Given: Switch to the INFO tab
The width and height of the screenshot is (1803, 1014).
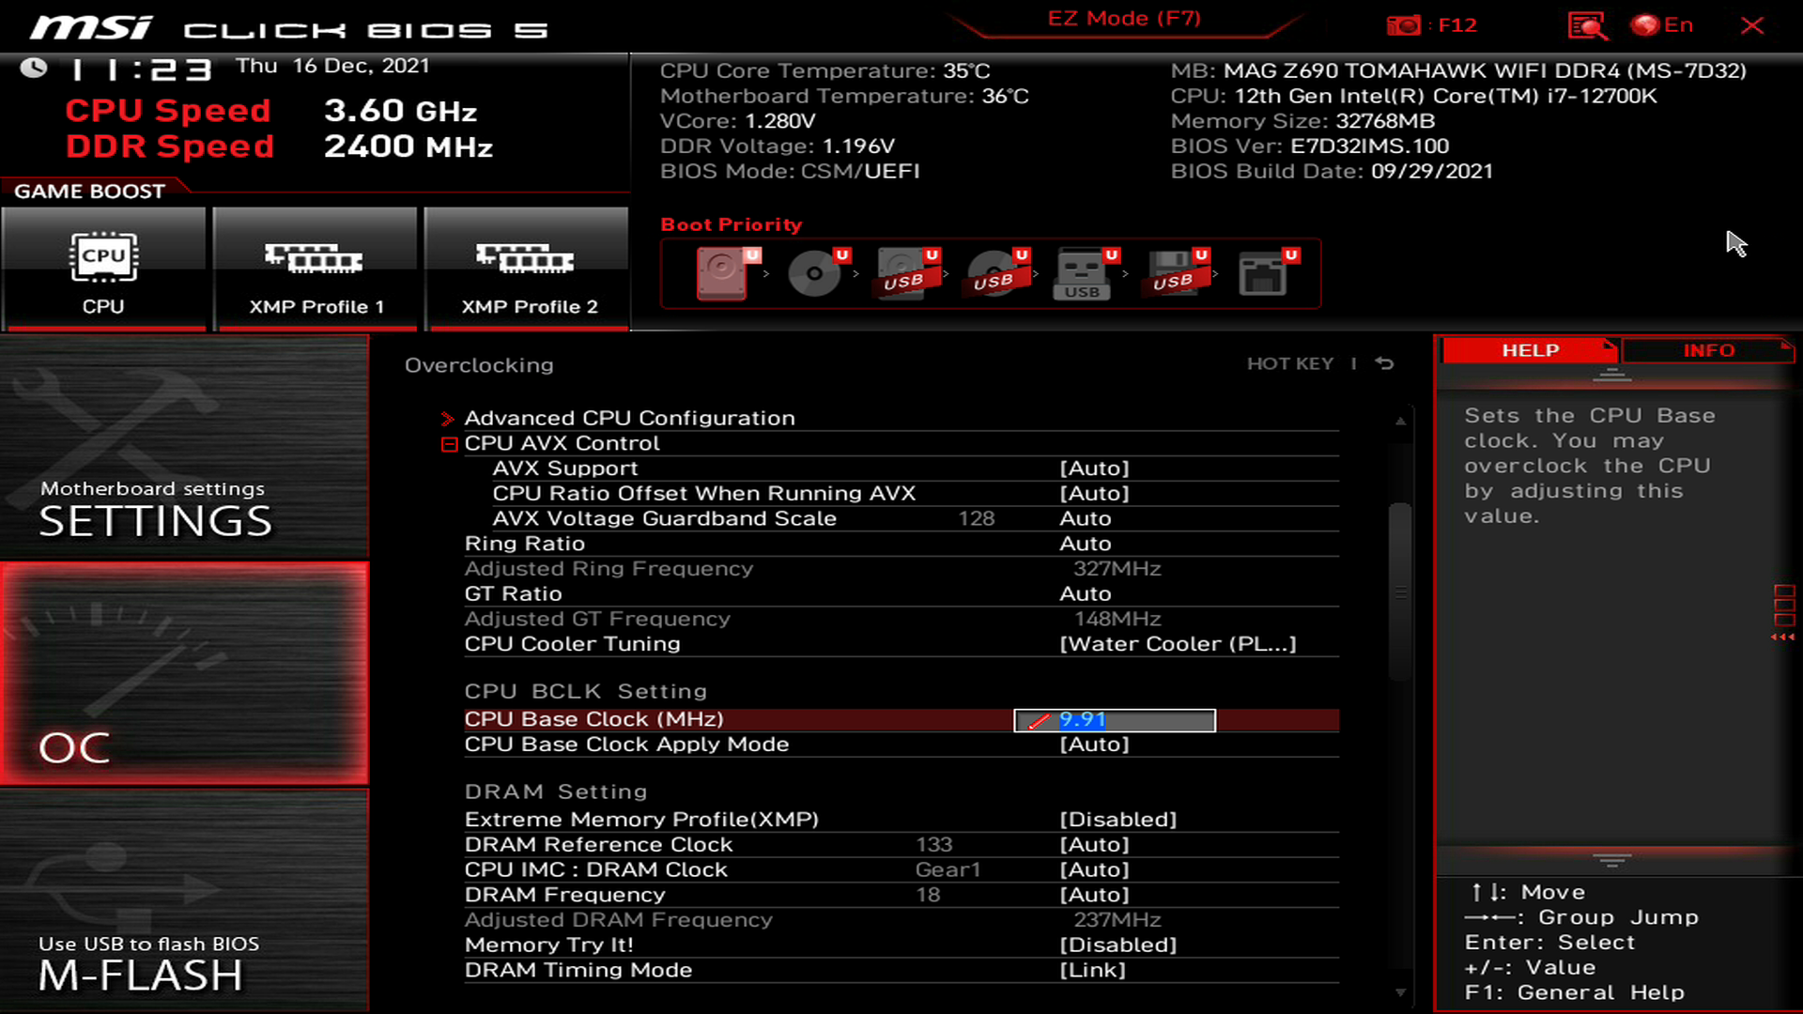Looking at the screenshot, I should (1708, 350).
